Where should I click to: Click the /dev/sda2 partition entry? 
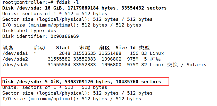pos(15,59)
